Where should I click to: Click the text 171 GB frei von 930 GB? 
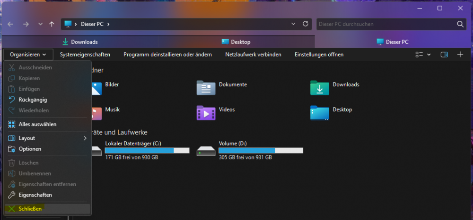pyautogui.click(x=131, y=157)
